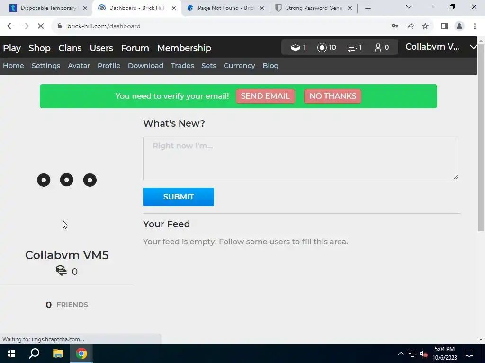Viewport: 485px width, 363px height.
Task: Open the Forum menu item
Action: coord(135,48)
